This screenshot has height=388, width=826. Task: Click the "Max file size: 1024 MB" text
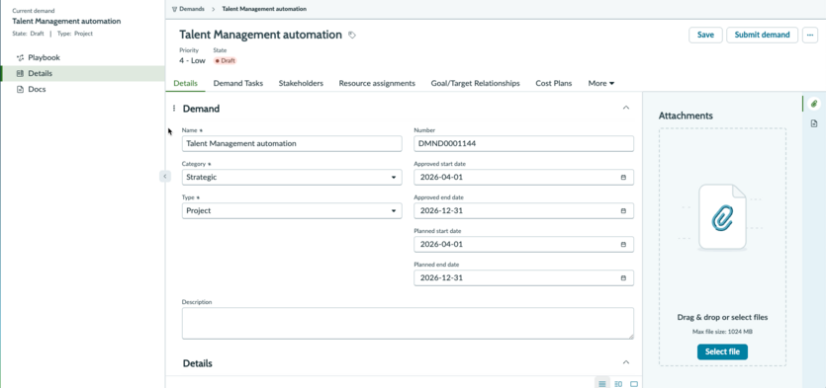[722, 332]
